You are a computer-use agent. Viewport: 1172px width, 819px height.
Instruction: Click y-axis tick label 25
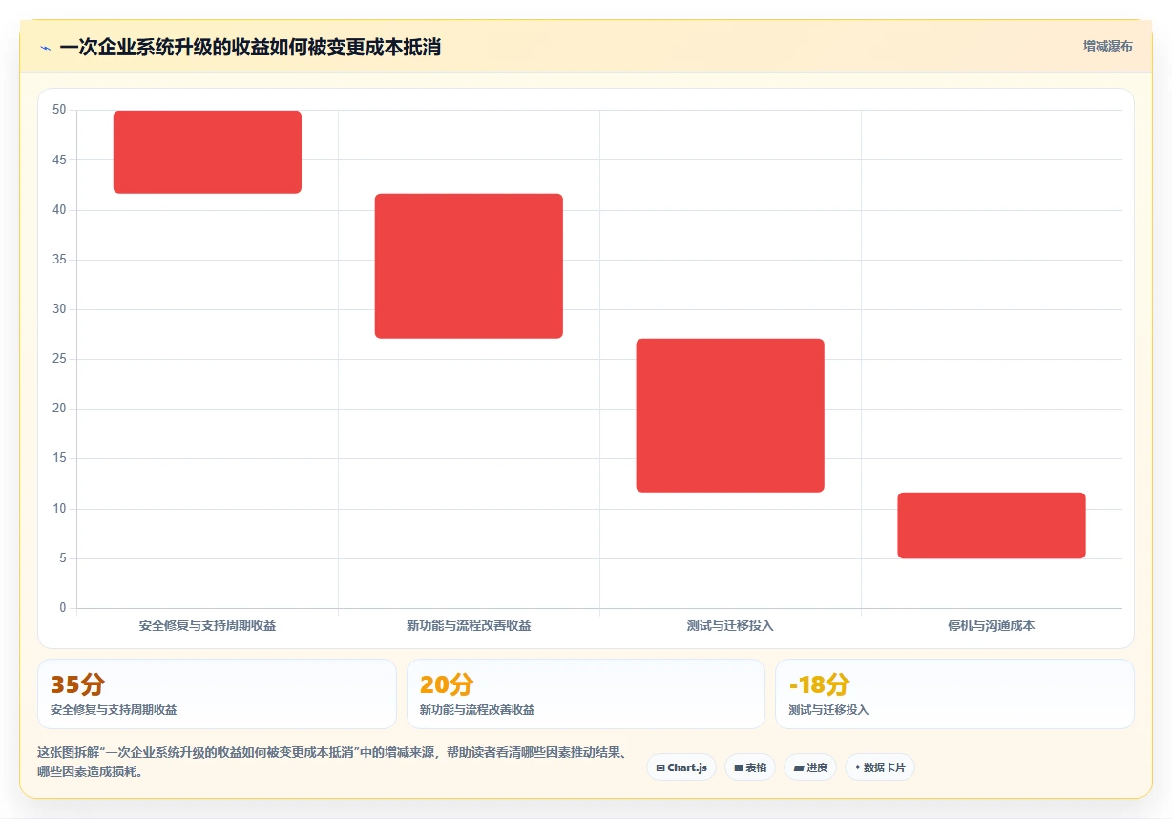(x=59, y=359)
